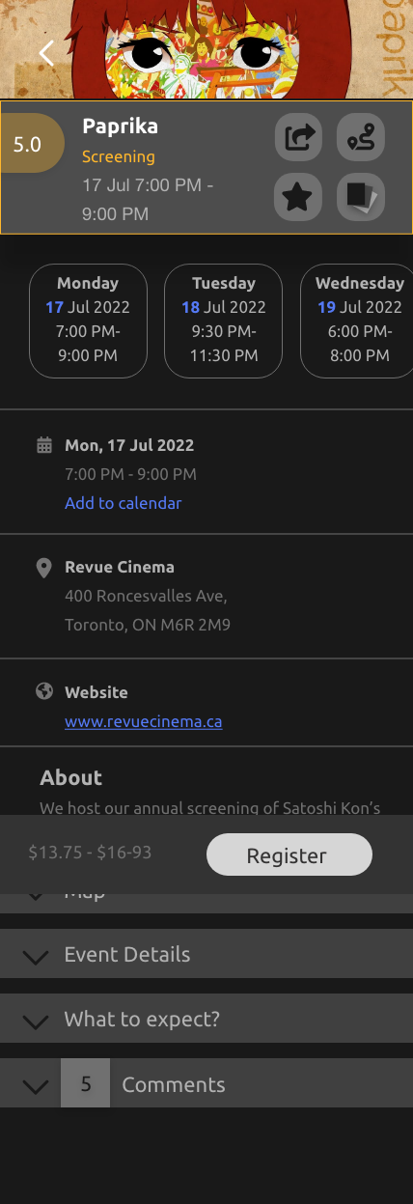Click Add to calendar link
413x1204 pixels.
pyautogui.click(x=123, y=503)
